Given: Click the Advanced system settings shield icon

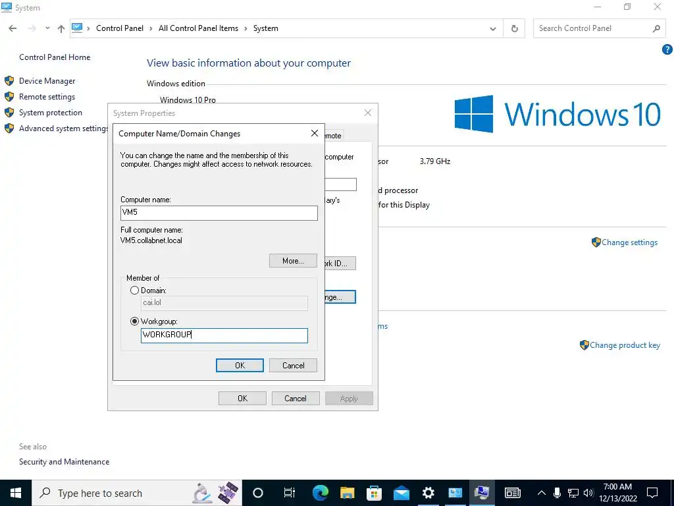Looking at the screenshot, I should (x=9, y=128).
